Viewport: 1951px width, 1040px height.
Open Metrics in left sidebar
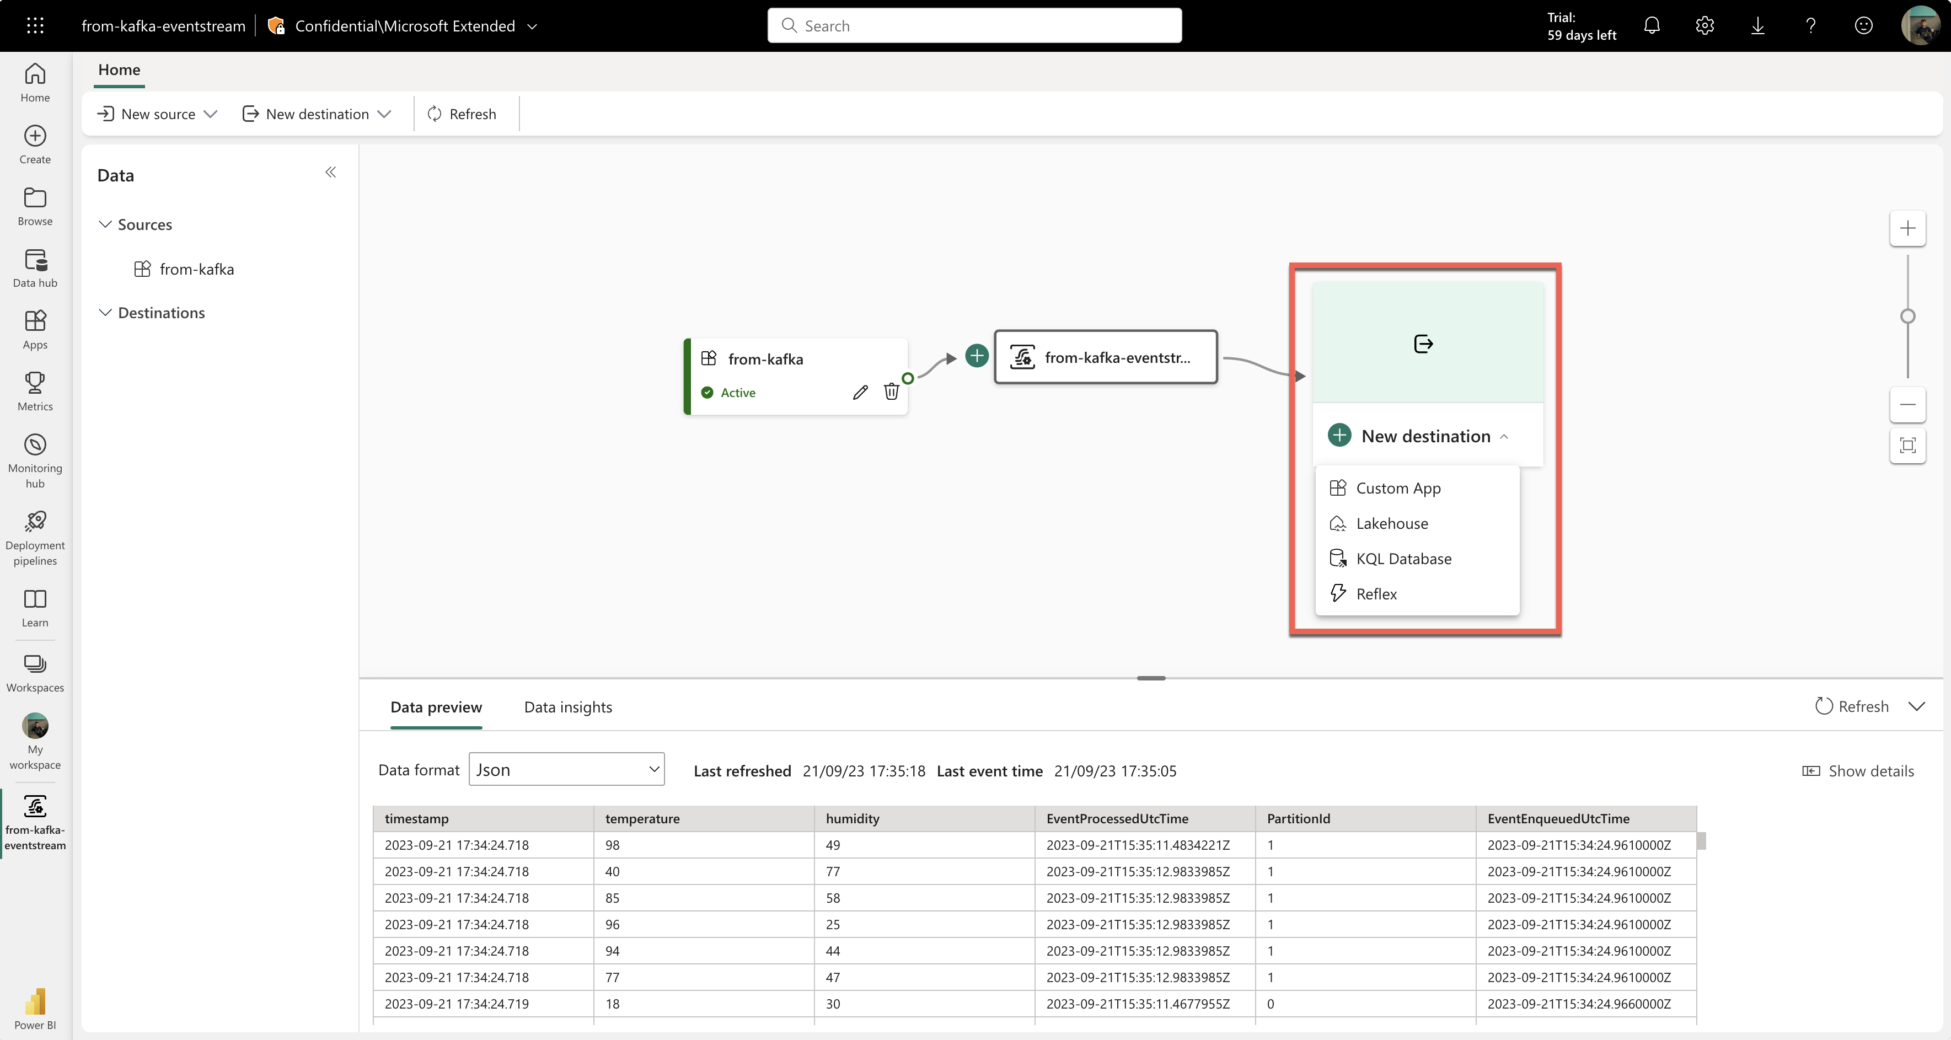(35, 391)
